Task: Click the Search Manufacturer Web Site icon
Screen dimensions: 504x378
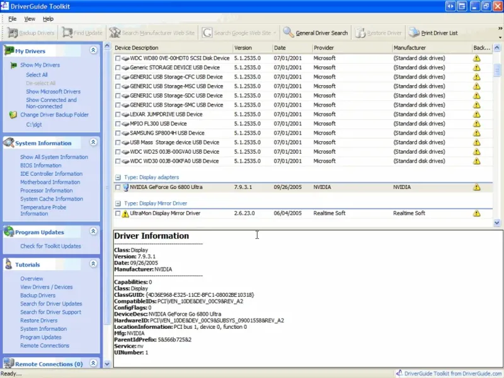Action: point(115,33)
